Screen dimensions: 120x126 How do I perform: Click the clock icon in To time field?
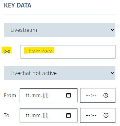106,115
